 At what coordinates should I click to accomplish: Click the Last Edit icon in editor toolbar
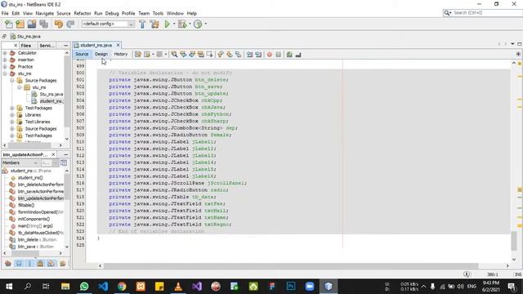click(138, 55)
